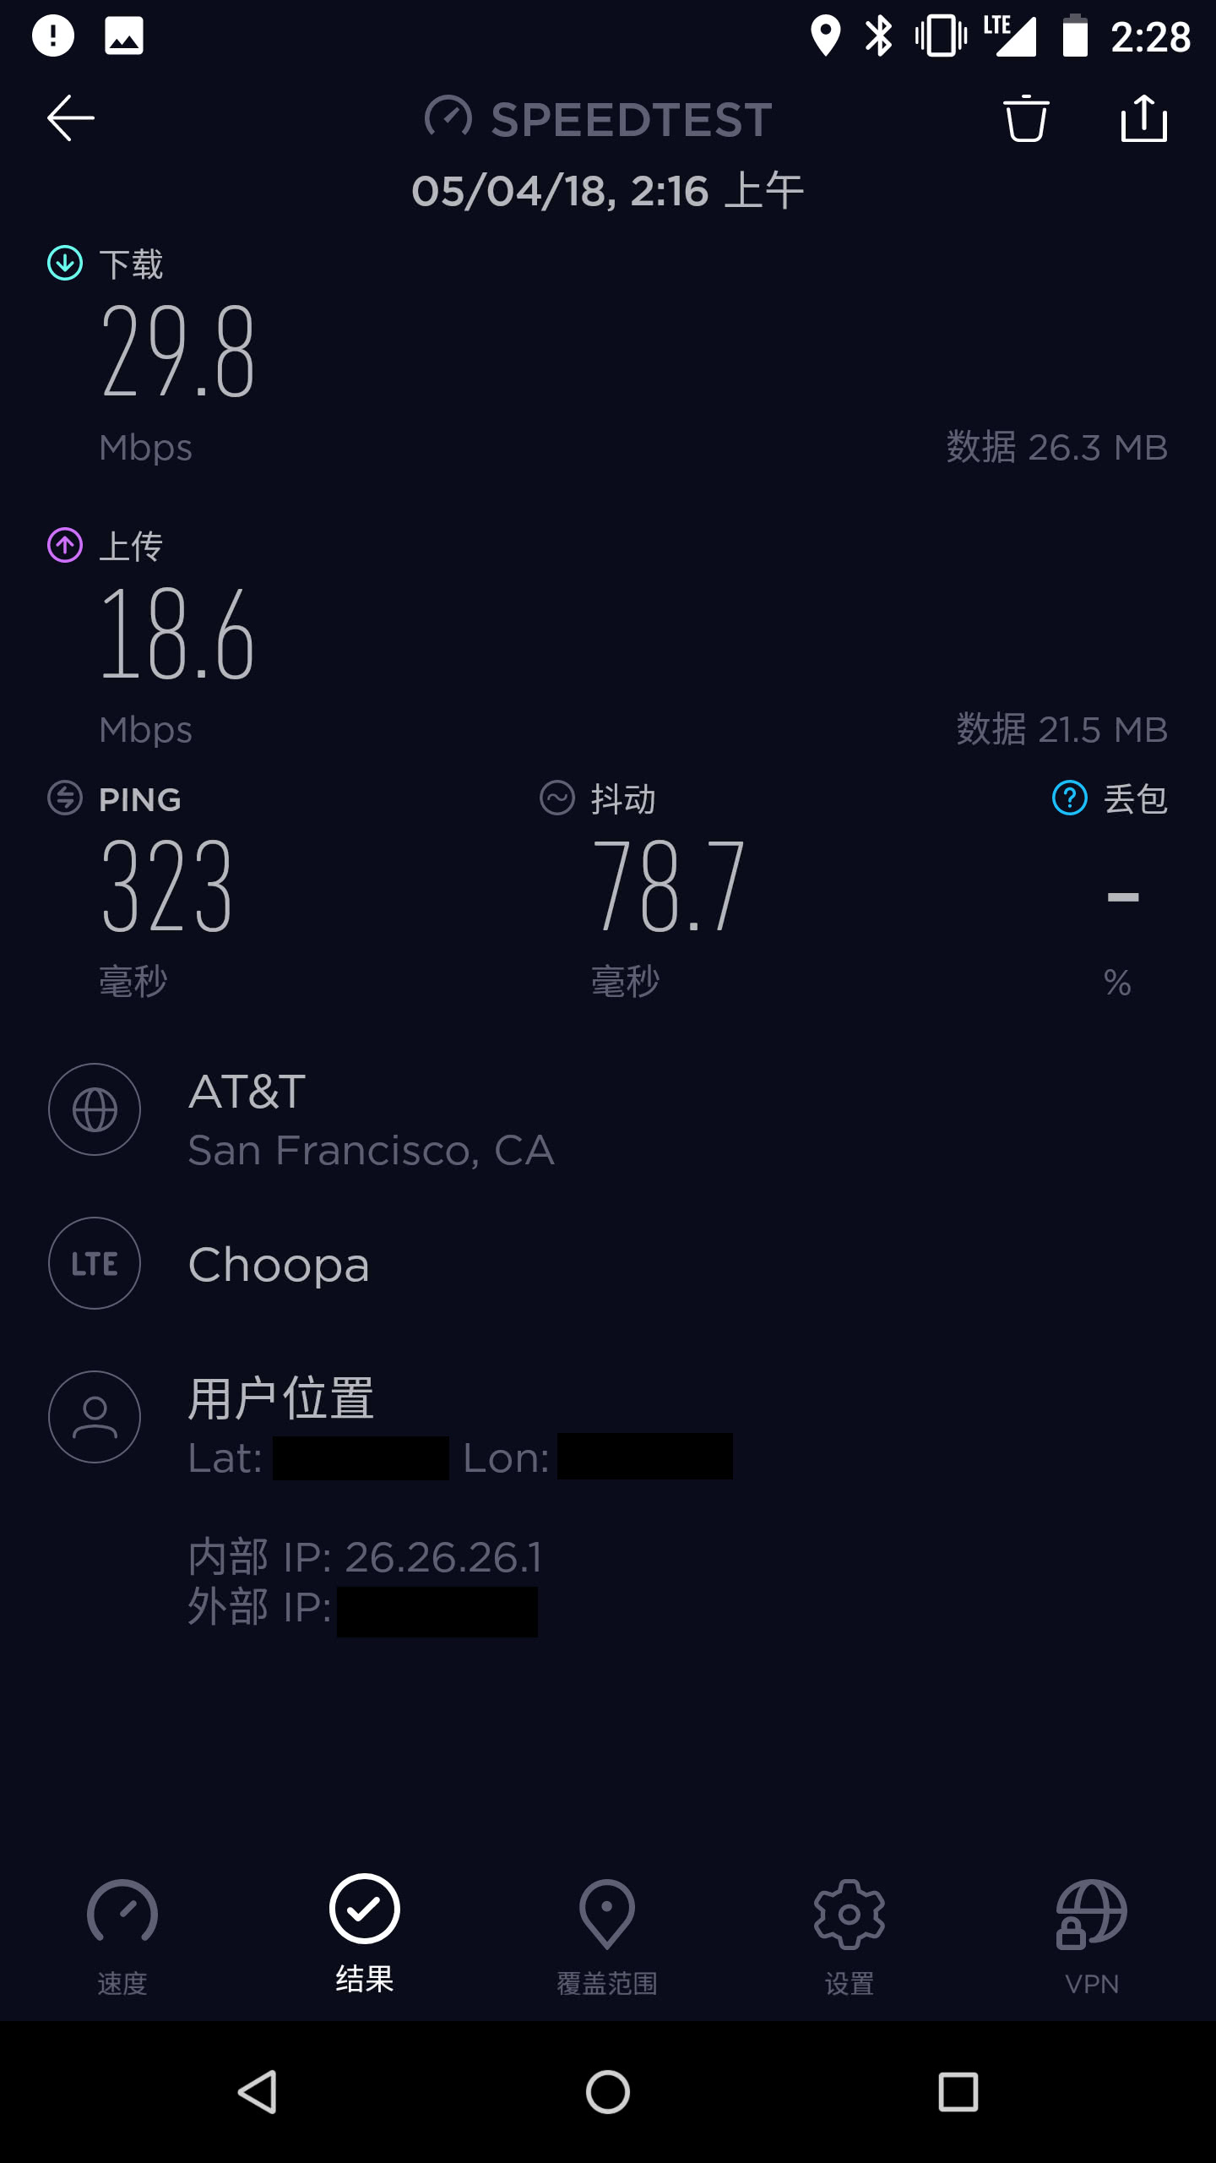The height and width of the screenshot is (2163, 1216).
Task: Tap the user location person icon
Action: [95, 1417]
